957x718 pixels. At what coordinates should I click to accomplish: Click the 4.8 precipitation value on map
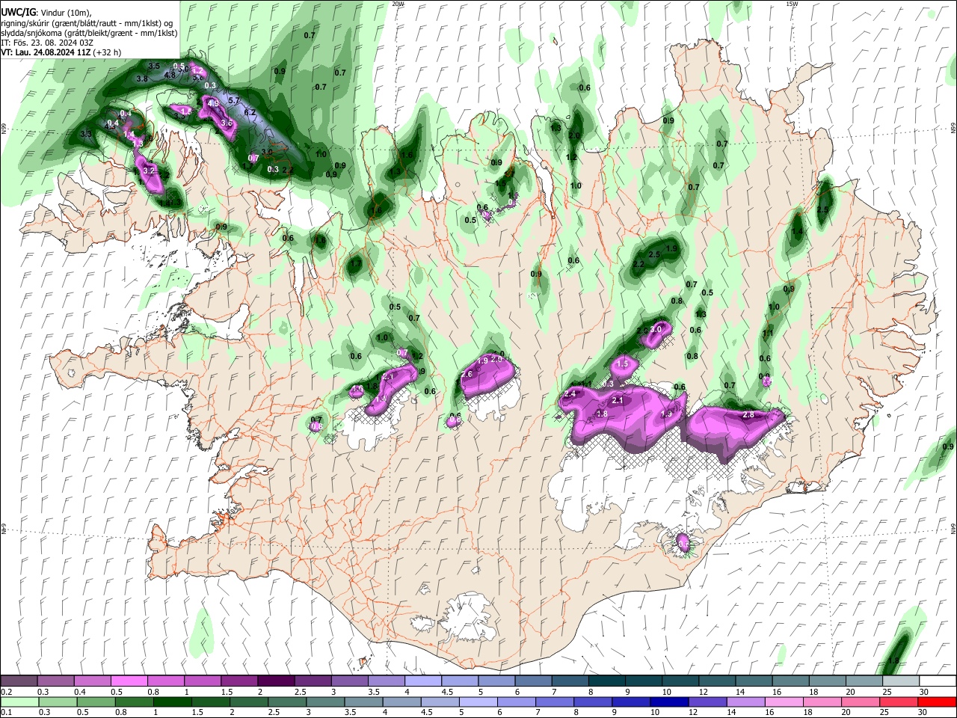coord(170,75)
